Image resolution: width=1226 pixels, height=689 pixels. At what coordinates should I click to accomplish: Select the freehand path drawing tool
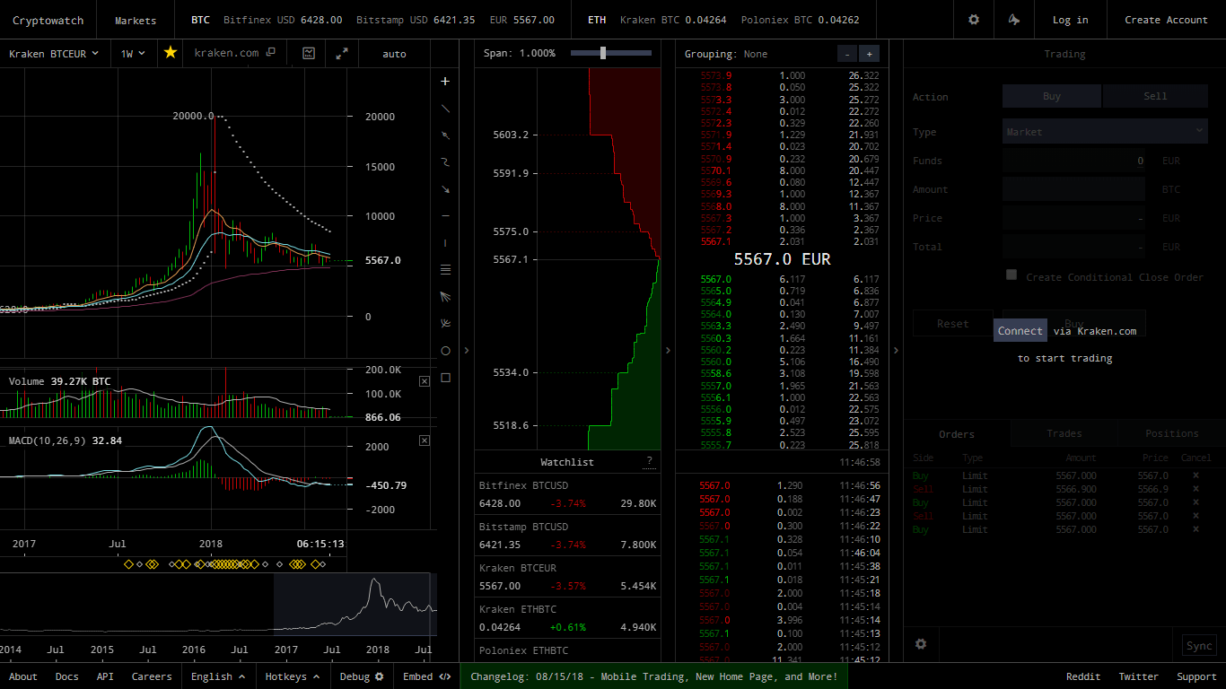pyautogui.click(x=445, y=162)
